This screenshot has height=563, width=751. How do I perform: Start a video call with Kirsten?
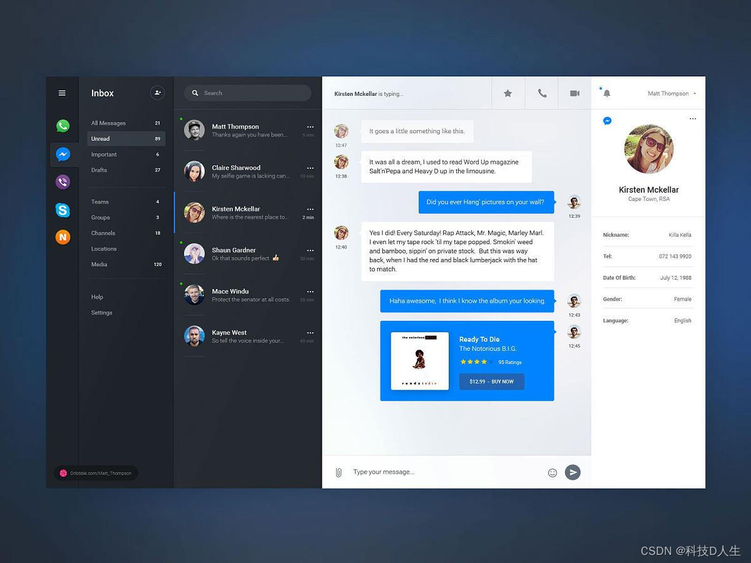[575, 93]
